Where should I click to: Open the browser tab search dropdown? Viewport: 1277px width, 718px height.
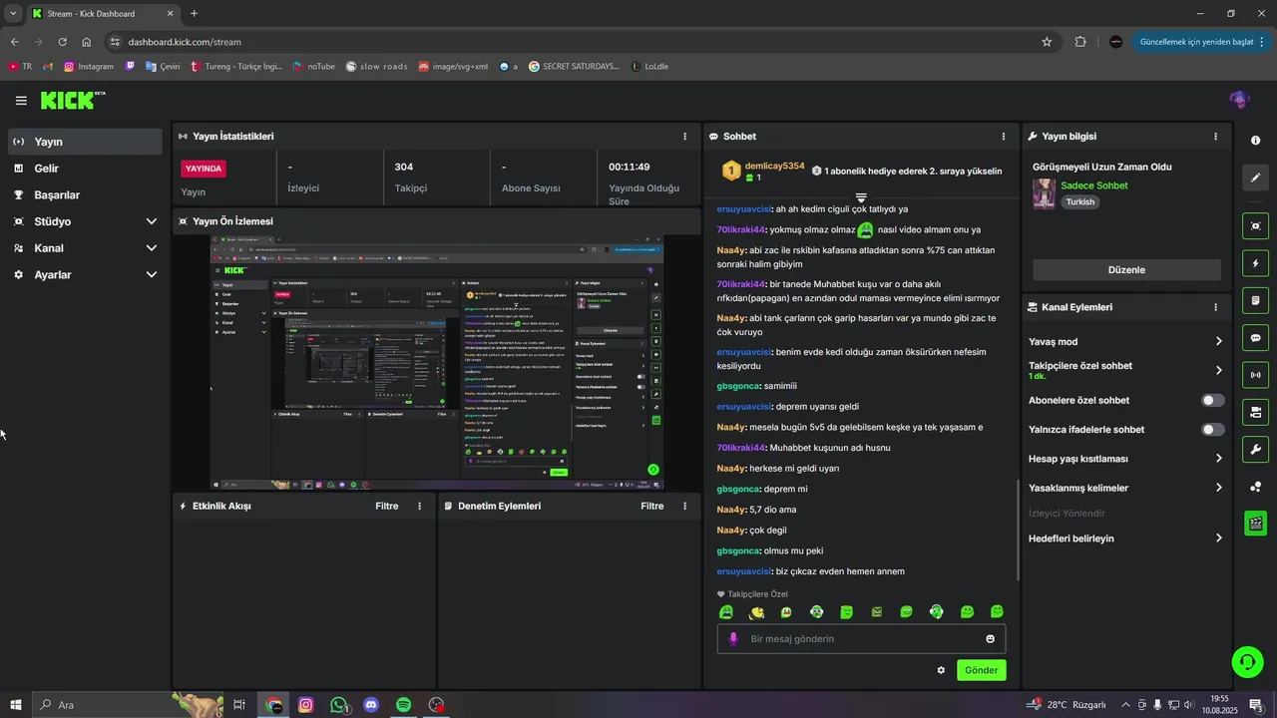(13, 14)
